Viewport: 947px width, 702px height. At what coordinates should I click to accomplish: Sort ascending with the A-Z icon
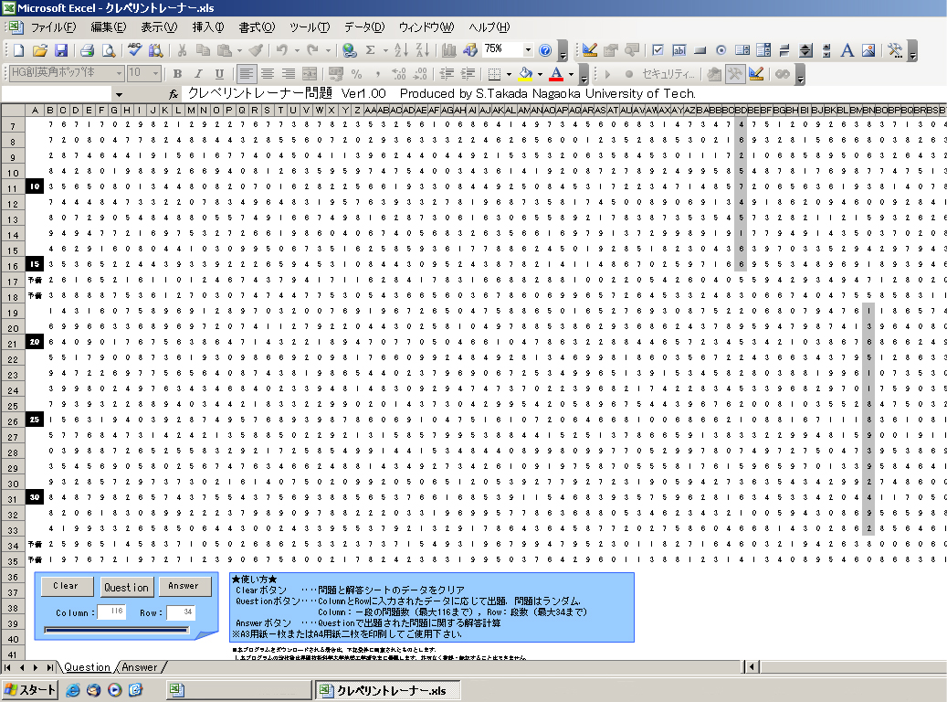[x=400, y=50]
